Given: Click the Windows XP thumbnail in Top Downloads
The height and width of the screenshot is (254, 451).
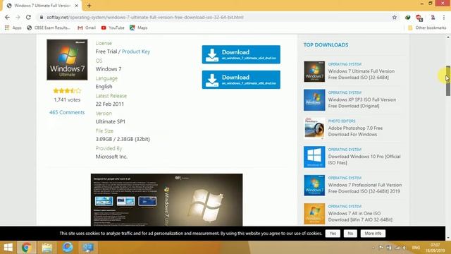Looking at the screenshot, I should pos(314,100).
